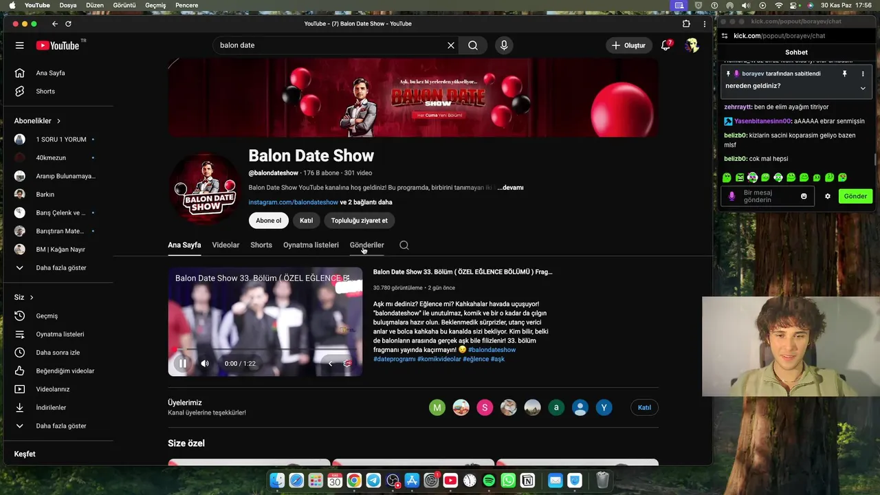Switch to the Gönderiler tab
This screenshot has height=495, width=880.
[x=366, y=245]
